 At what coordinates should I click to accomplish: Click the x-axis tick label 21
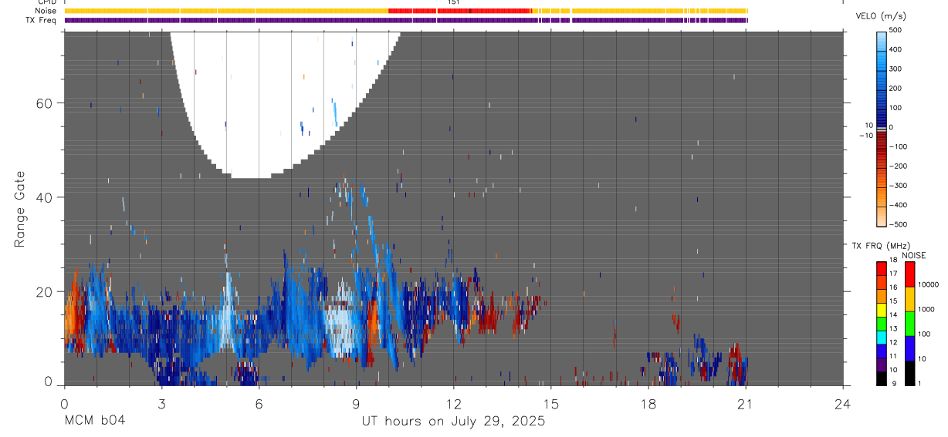click(745, 404)
